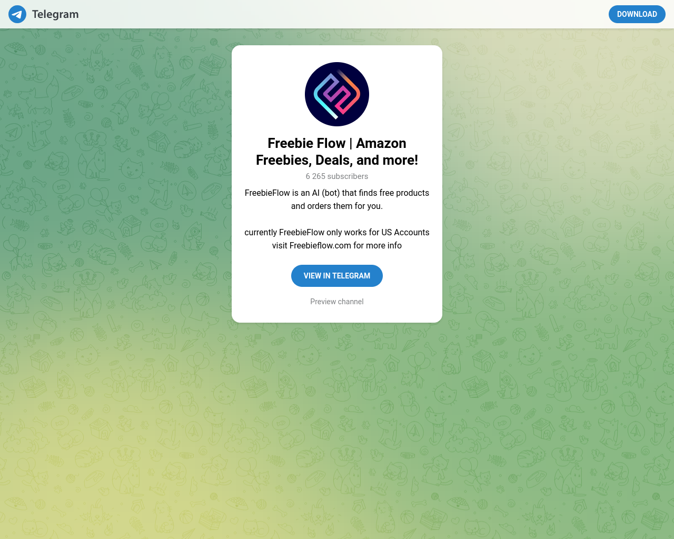Click the word subscribers under the title
The height and width of the screenshot is (539, 674).
(x=348, y=176)
